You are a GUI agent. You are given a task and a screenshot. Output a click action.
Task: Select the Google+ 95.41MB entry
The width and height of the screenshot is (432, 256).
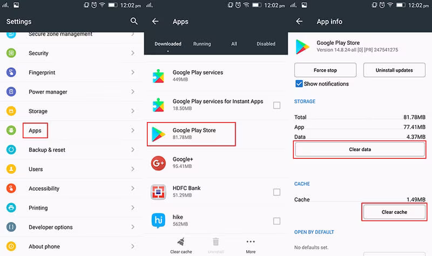[x=216, y=163]
